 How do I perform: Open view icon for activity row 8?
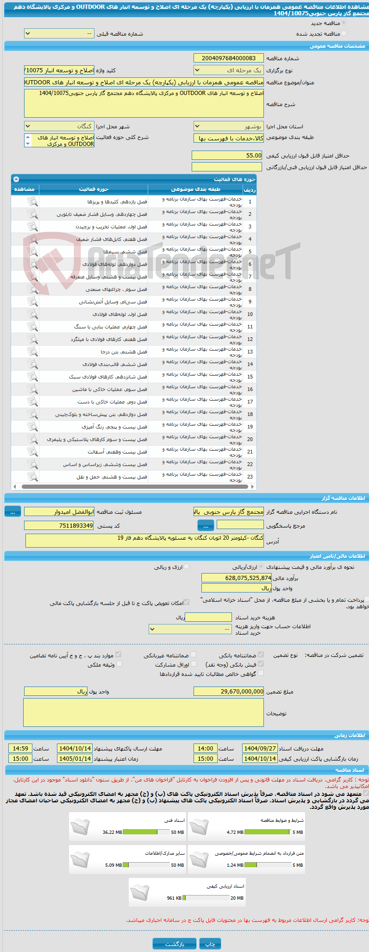32,289
